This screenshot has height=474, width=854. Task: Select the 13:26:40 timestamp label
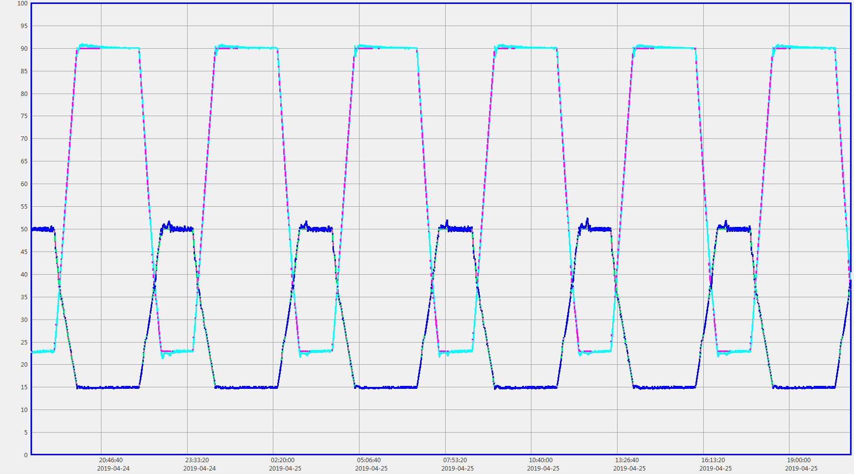tap(627, 460)
